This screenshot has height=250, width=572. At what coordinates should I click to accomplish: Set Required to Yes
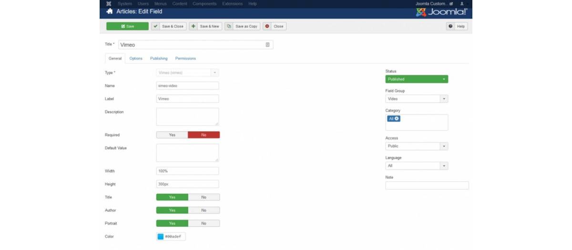click(172, 135)
